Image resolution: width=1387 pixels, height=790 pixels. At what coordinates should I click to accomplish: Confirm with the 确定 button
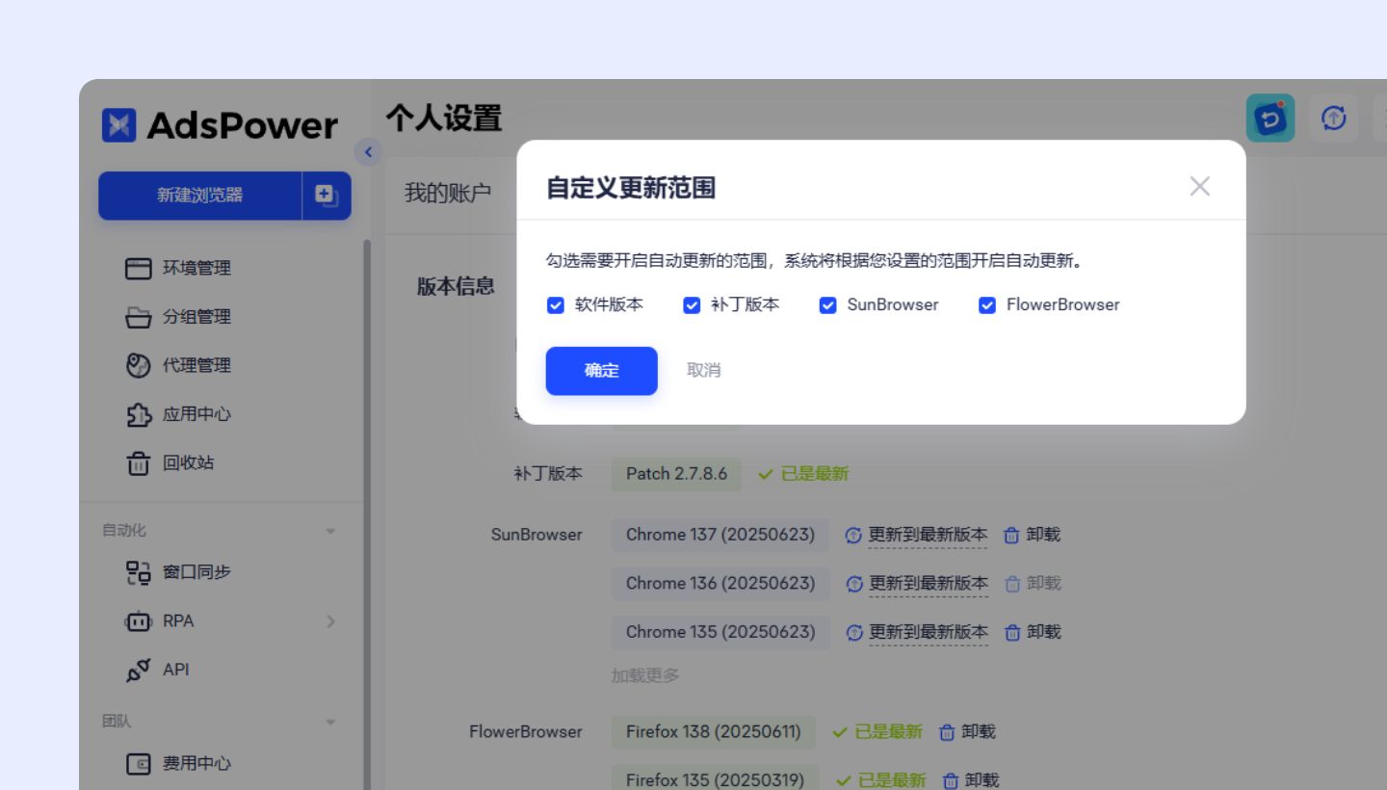(602, 371)
